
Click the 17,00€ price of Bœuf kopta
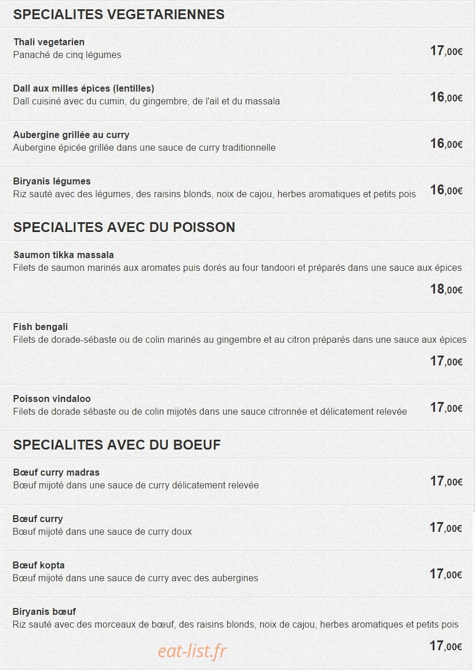tap(445, 574)
